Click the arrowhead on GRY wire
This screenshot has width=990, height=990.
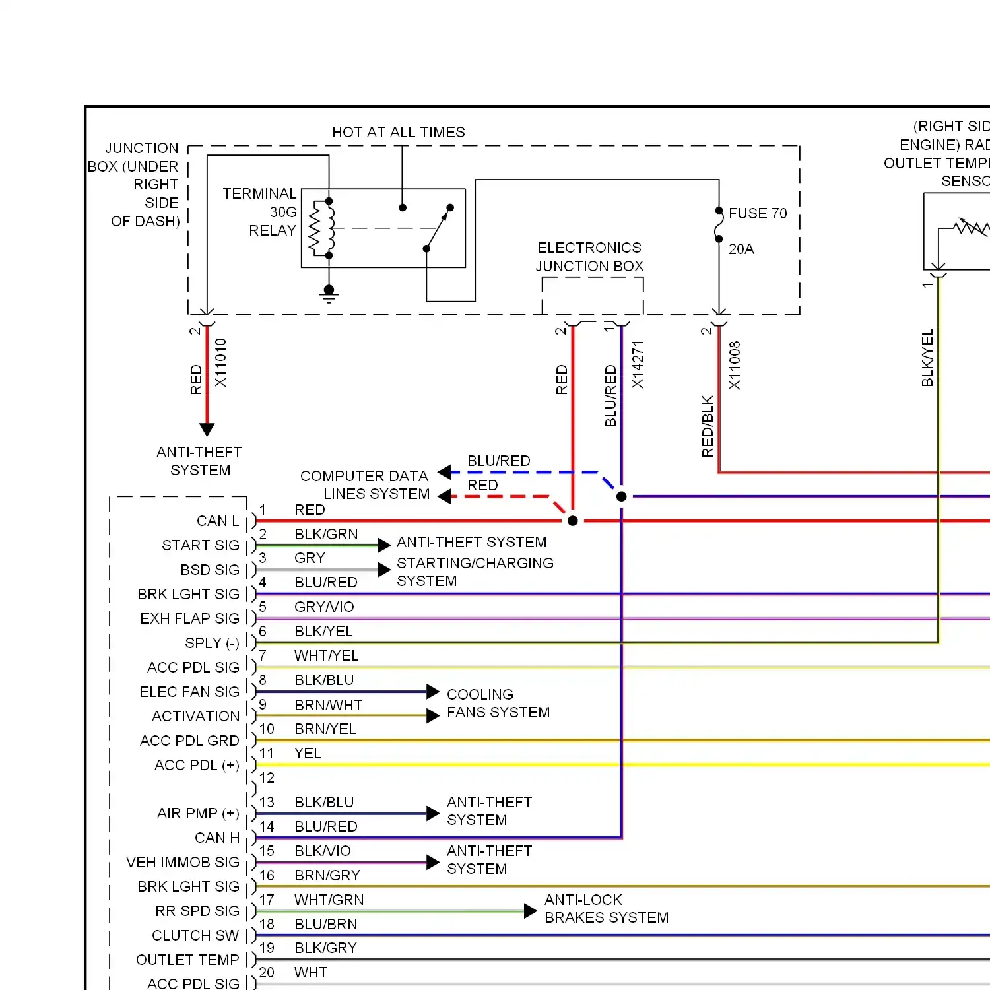[384, 570]
